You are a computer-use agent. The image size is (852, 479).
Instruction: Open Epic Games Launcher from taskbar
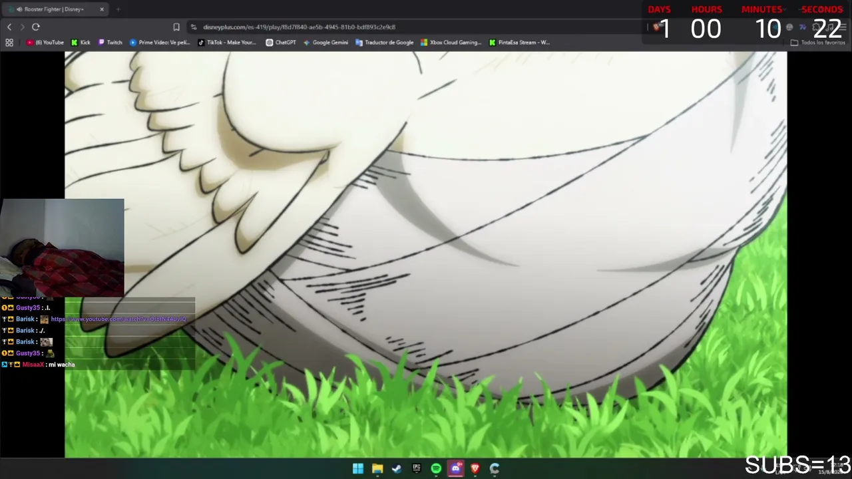(x=417, y=468)
